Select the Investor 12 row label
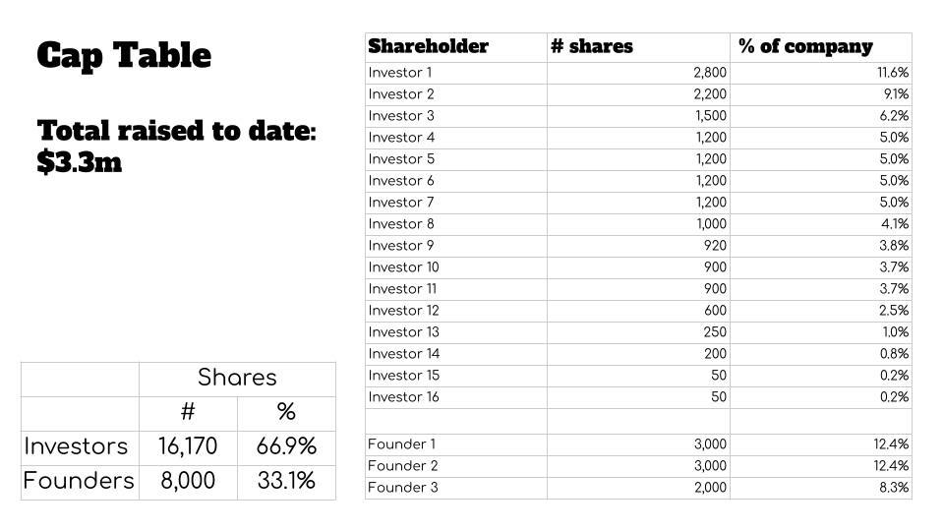The width and height of the screenshot is (944, 531). pos(404,311)
